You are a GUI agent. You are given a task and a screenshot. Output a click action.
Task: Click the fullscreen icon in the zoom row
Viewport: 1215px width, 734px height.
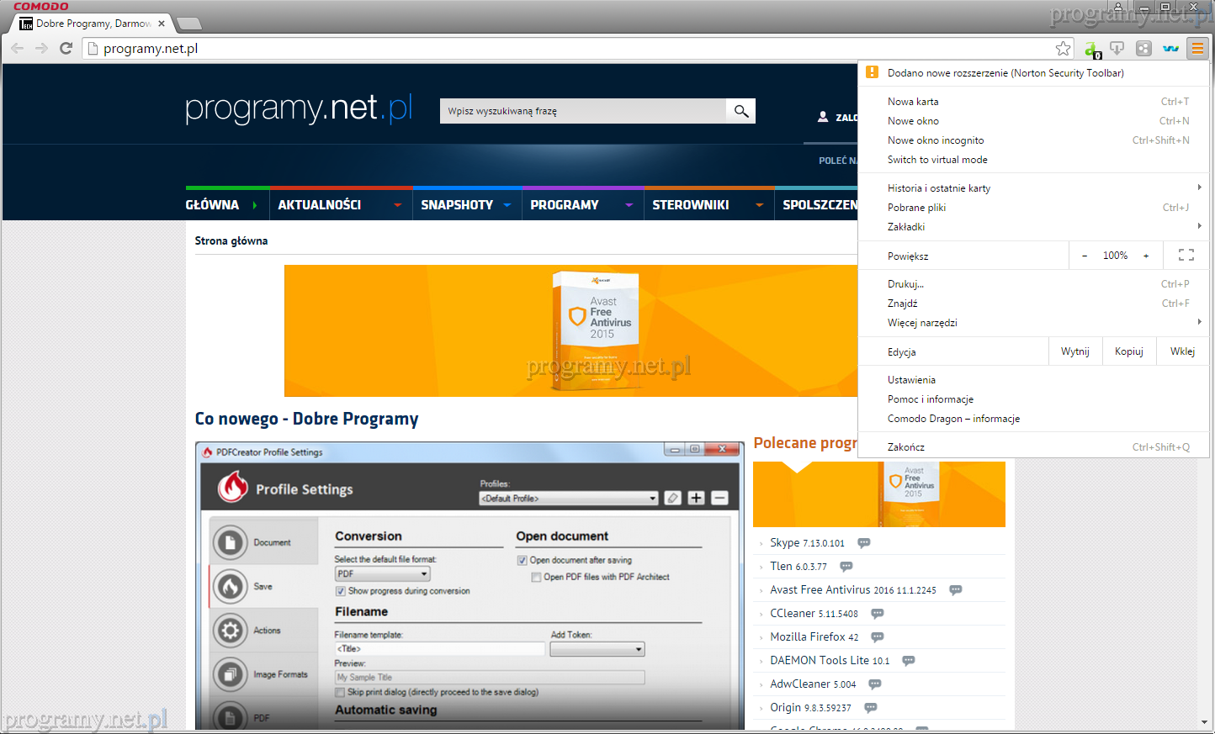pyautogui.click(x=1186, y=256)
